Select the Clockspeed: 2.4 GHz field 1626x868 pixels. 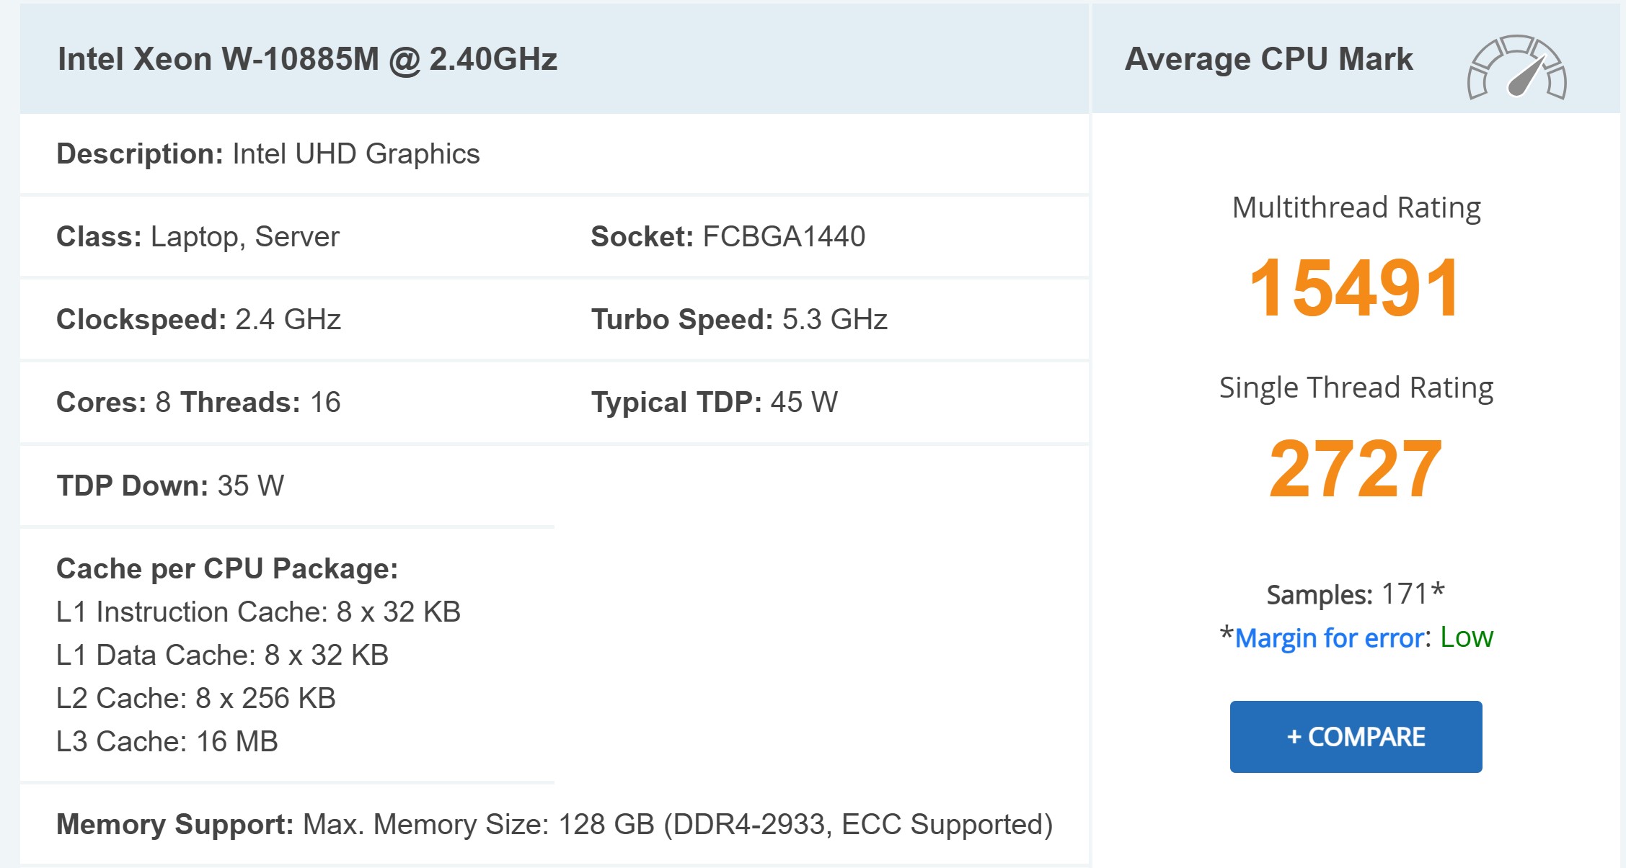pos(200,319)
